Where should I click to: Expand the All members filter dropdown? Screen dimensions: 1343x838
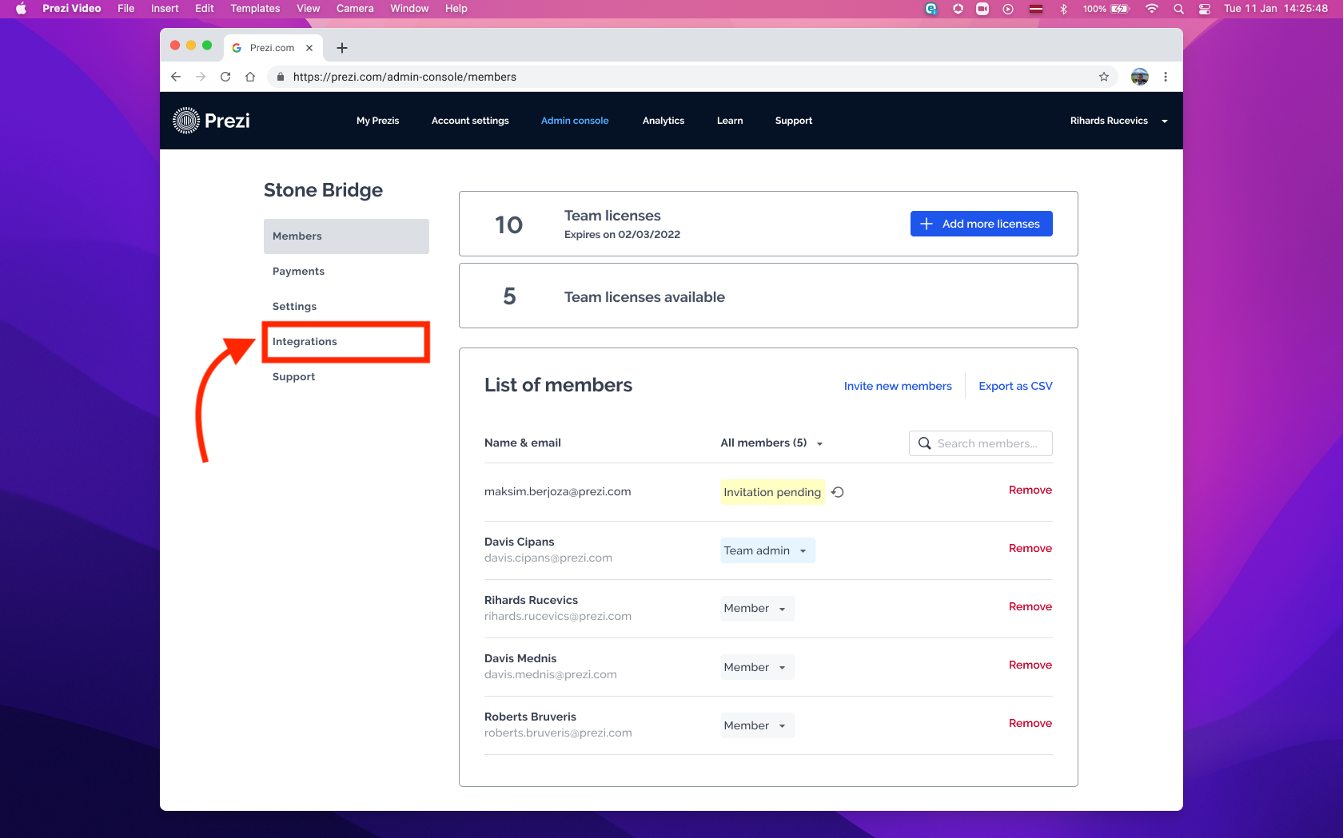771,443
